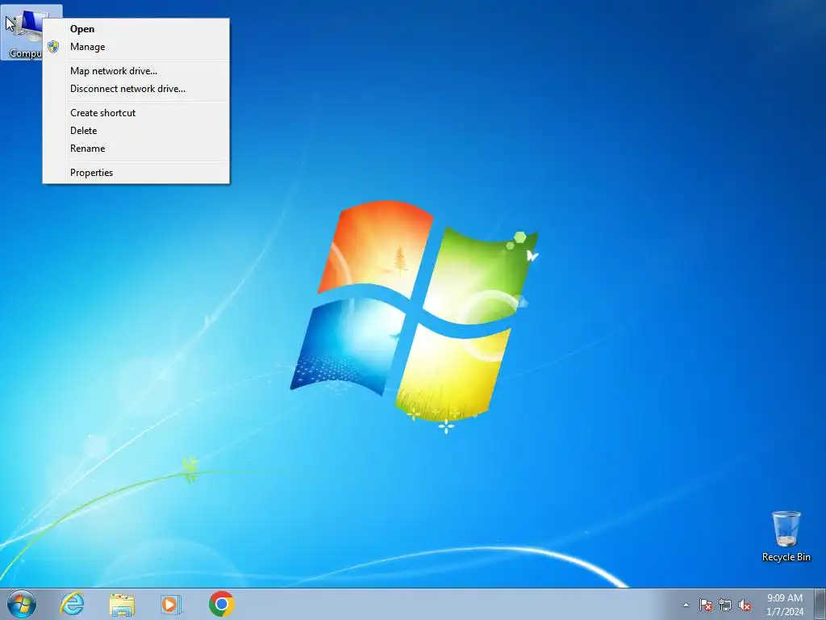Open Properties from the context menu
Viewport: 826px width, 620px height.
(136, 173)
